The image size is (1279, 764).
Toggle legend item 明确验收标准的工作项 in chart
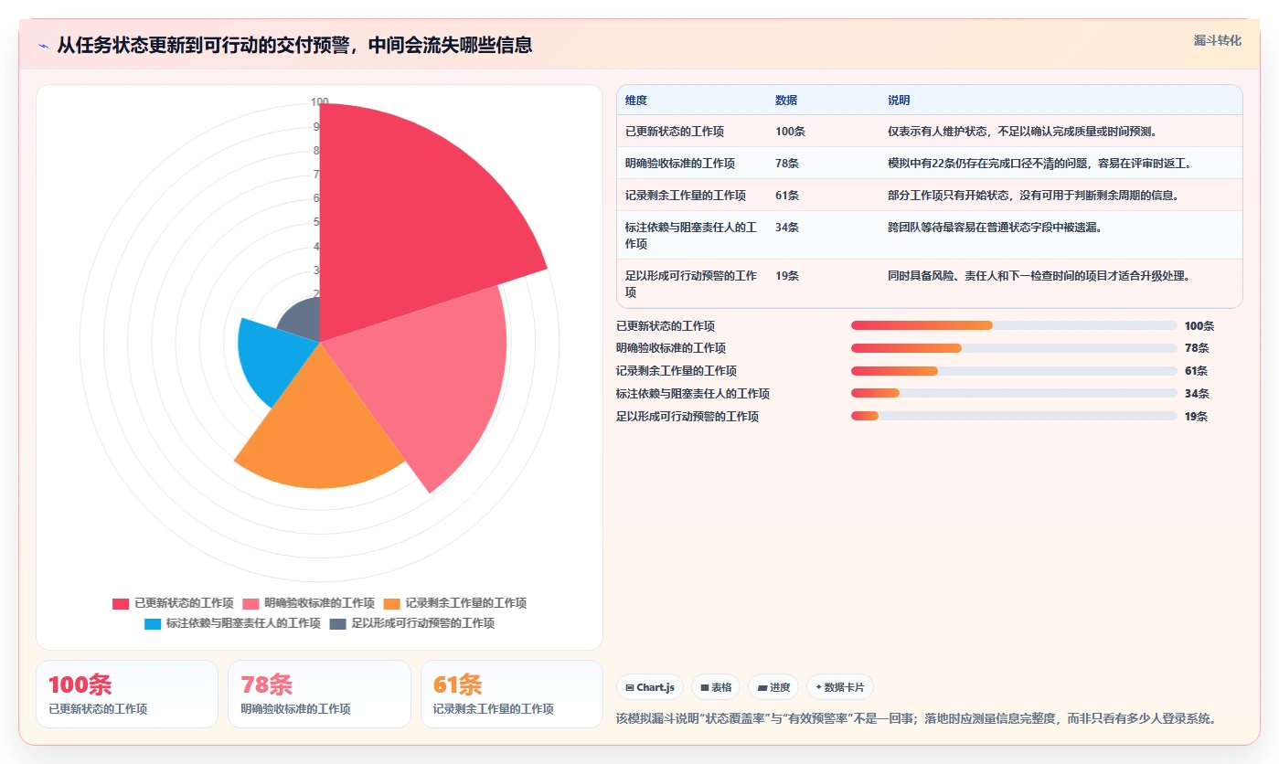[308, 603]
